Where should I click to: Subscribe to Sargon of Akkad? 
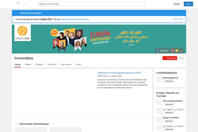click(168, 121)
